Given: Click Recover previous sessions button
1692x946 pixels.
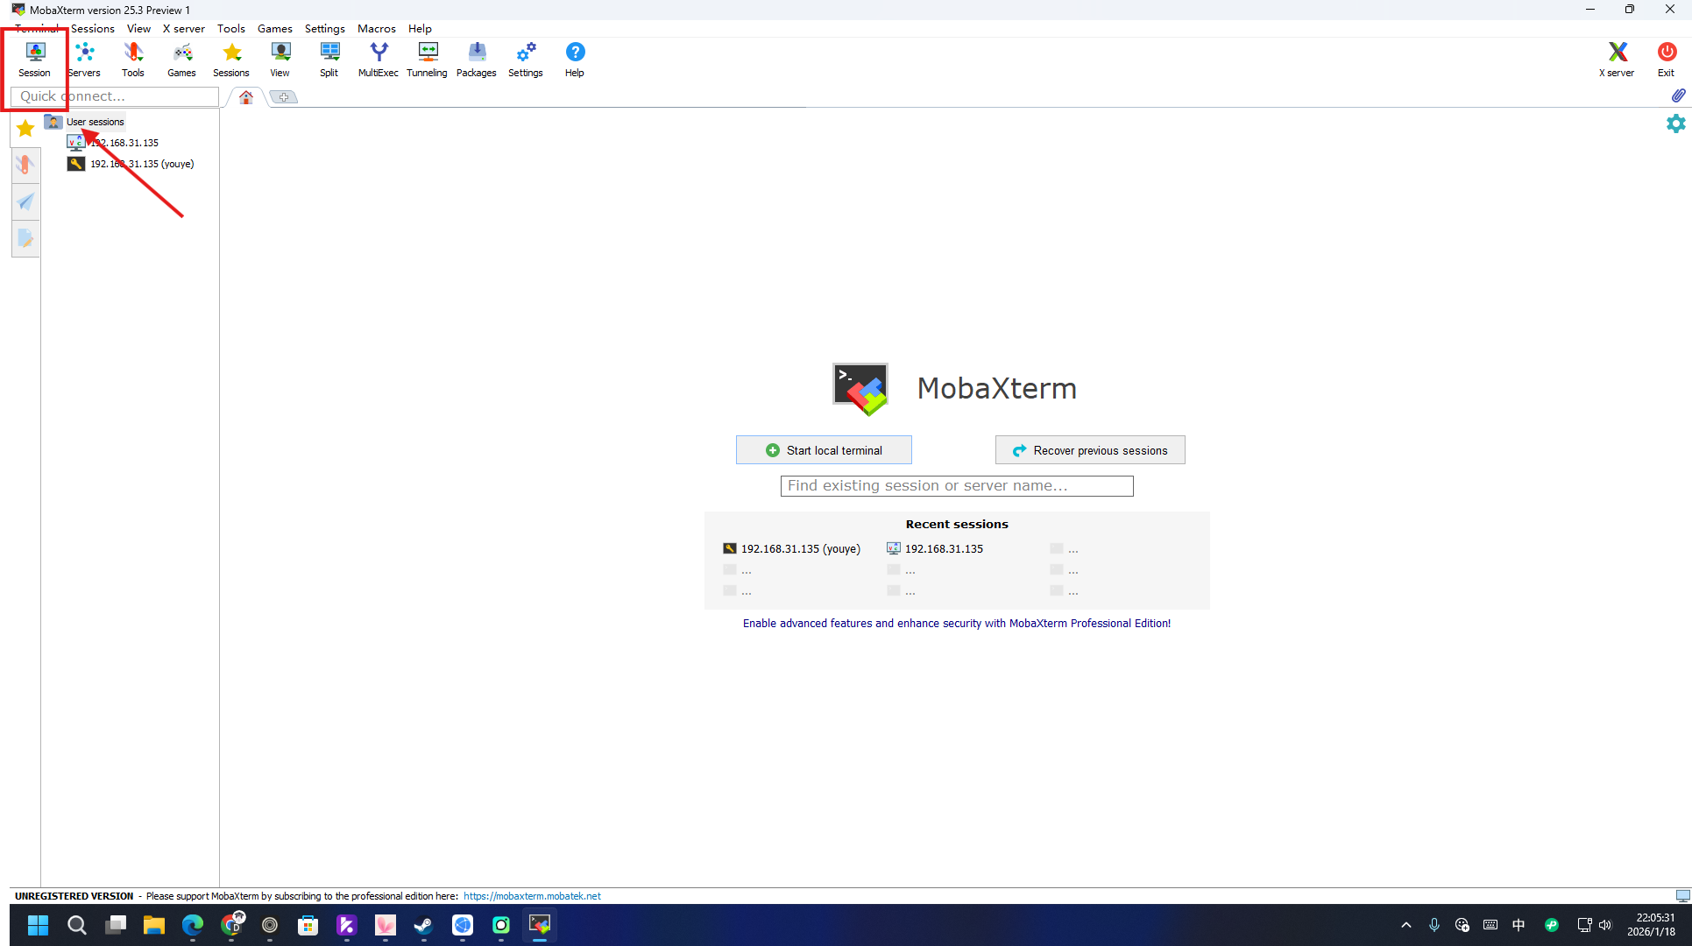Looking at the screenshot, I should click(1090, 450).
